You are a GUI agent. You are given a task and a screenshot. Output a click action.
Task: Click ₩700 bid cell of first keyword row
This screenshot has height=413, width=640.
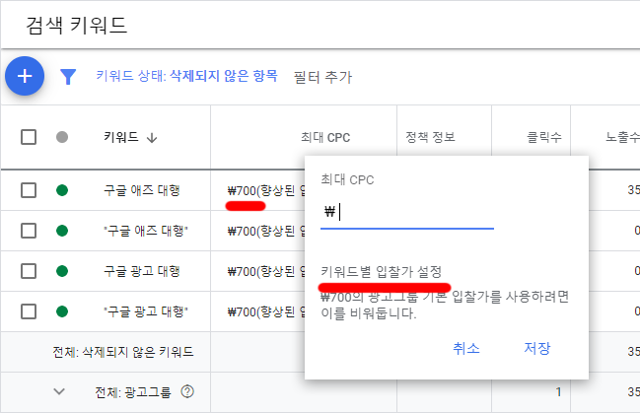pos(265,190)
